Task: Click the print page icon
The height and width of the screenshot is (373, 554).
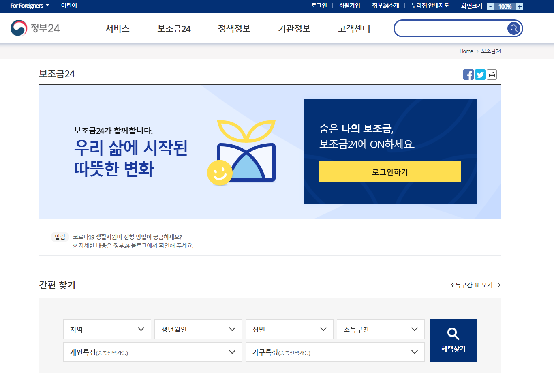Action: tap(492, 75)
